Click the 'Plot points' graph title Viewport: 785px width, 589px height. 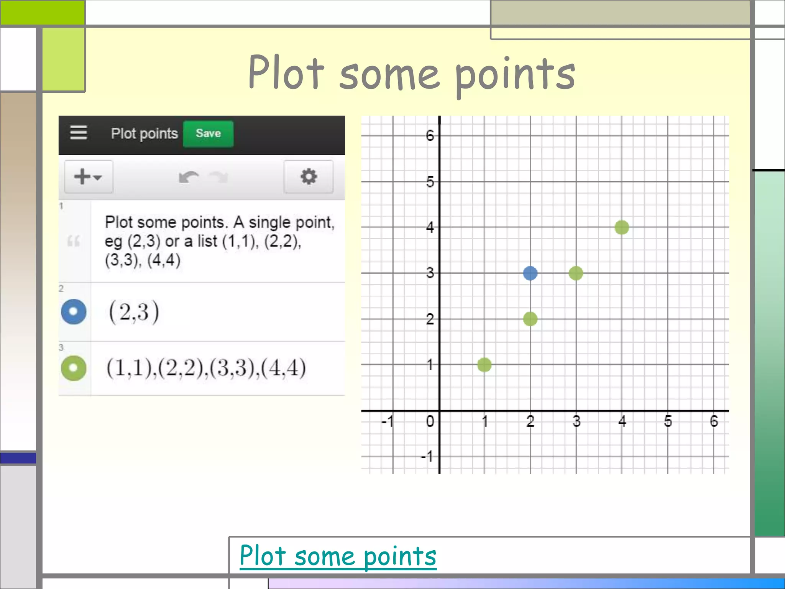(145, 133)
